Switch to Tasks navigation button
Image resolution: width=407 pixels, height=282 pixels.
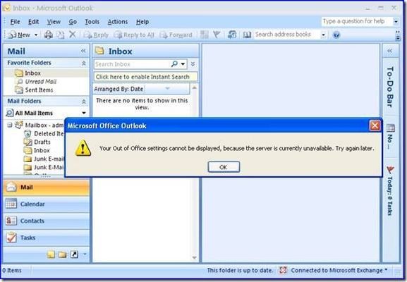coord(47,238)
